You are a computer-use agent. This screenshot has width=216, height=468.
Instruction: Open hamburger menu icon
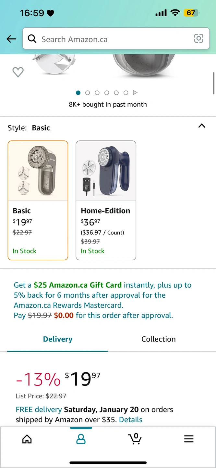189,439
